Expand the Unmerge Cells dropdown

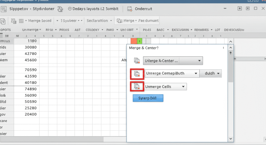coord(183,87)
